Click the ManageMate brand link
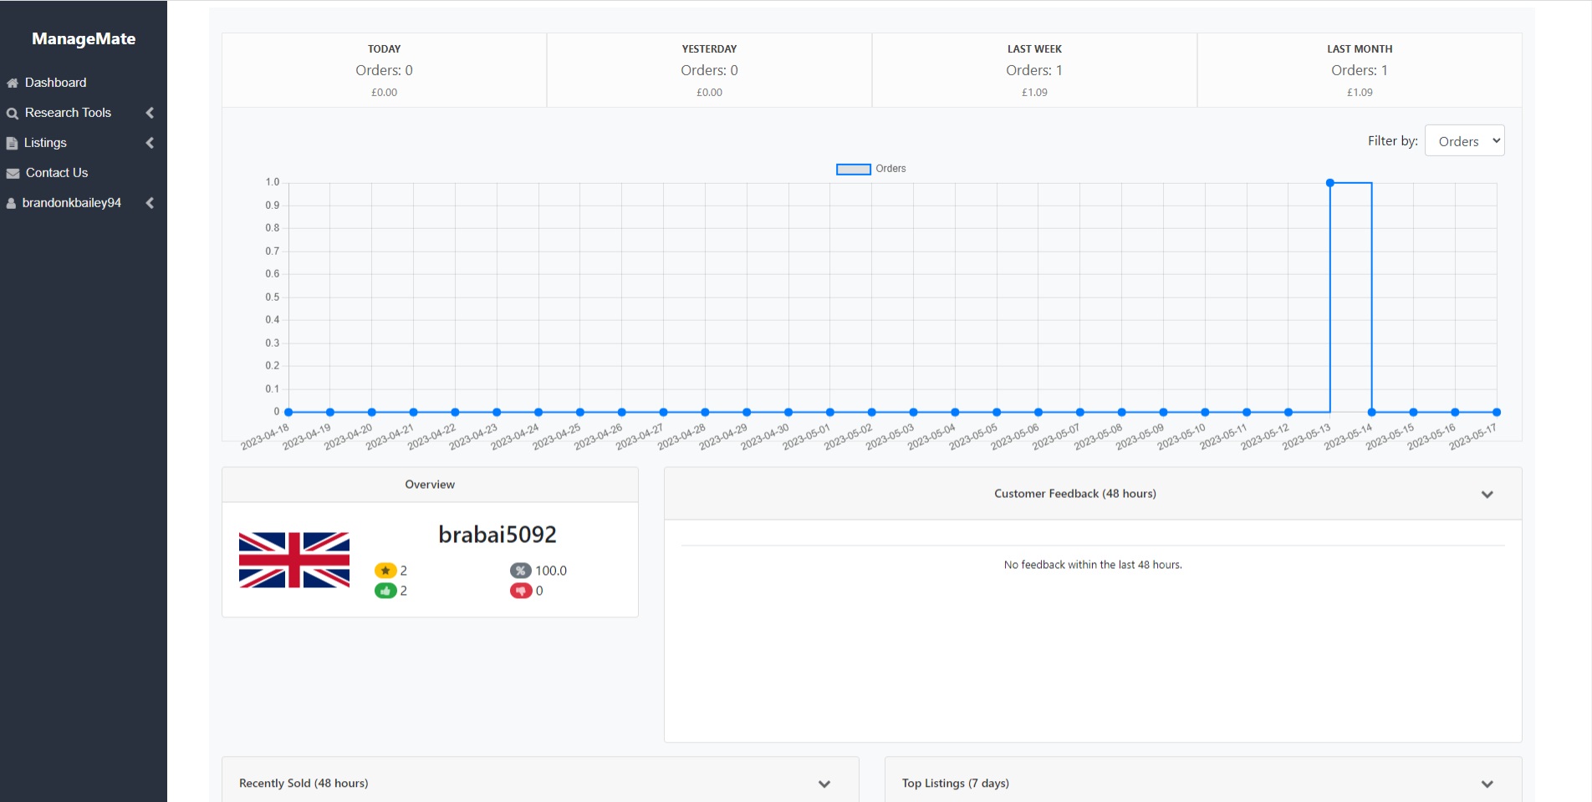The image size is (1592, 802). (84, 38)
